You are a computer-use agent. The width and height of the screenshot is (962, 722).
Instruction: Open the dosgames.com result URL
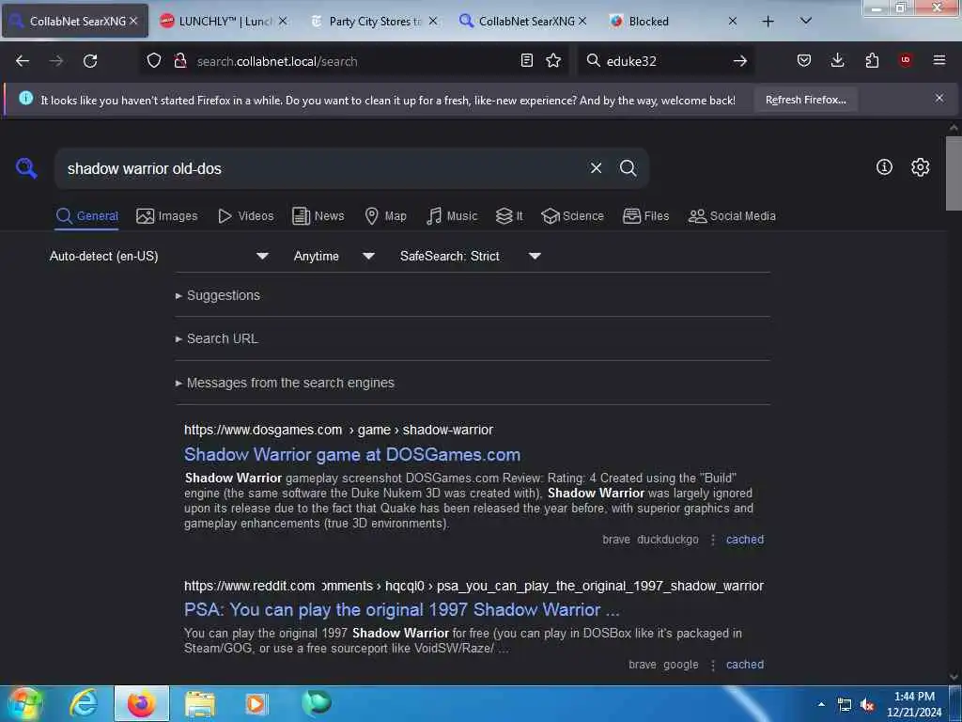[338, 430]
